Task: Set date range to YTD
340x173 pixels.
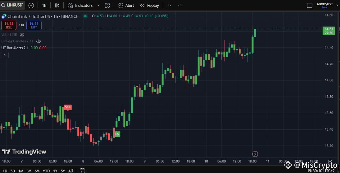Action: pos(46,171)
